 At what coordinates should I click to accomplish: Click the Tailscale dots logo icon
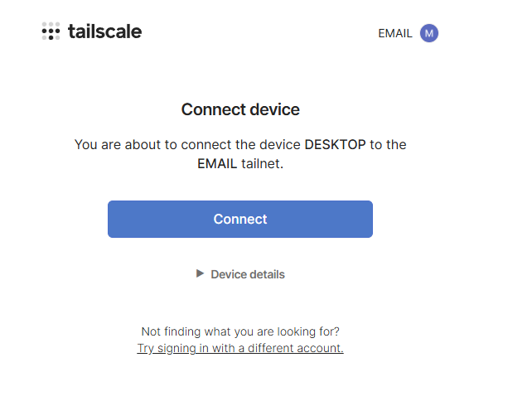pyautogui.click(x=51, y=32)
